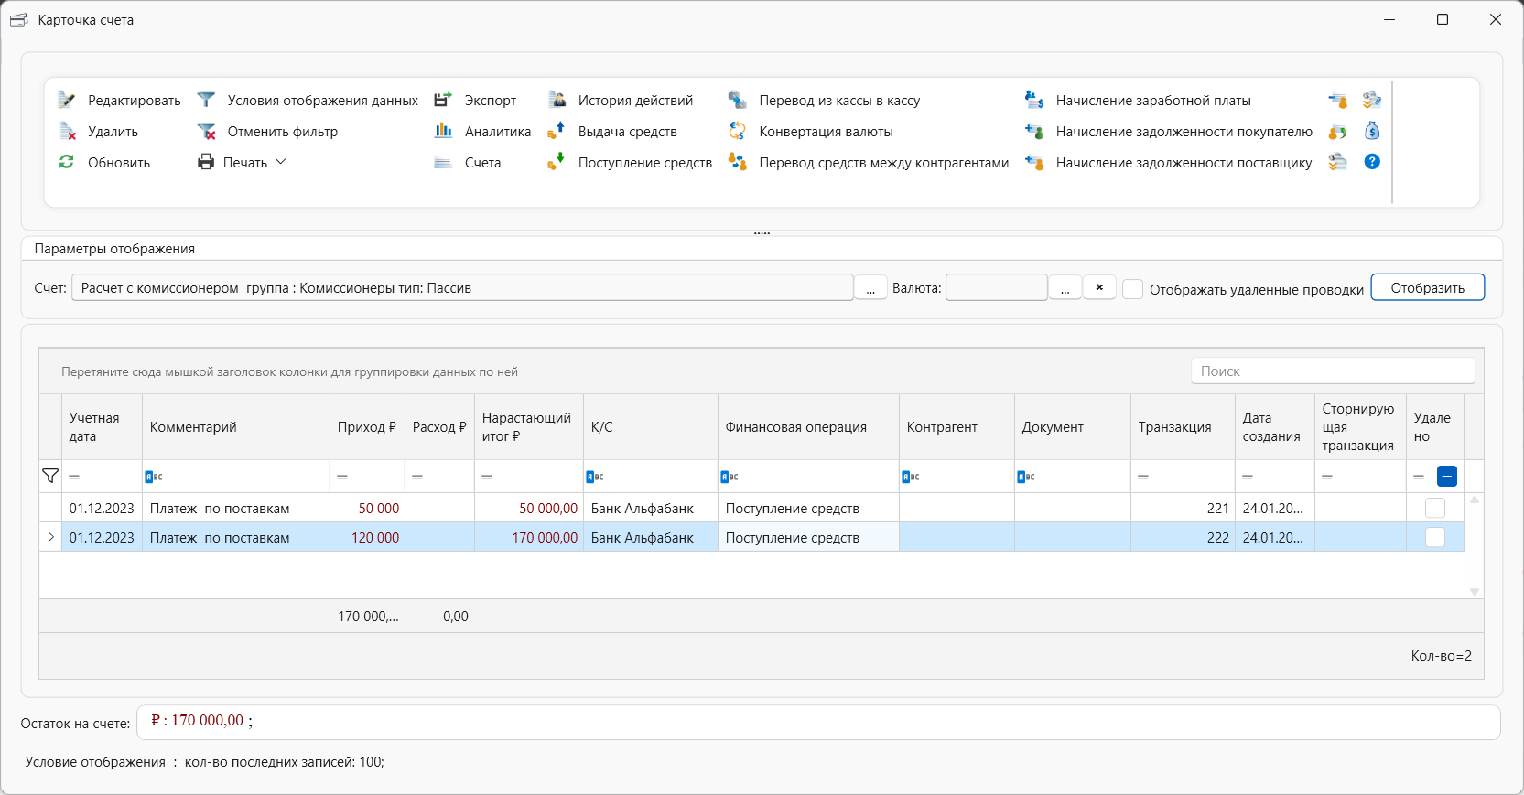The height and width of the screenshot is (795, 1524).
Task: Sort by Документ column header
Action: (x=1072, y=427)
